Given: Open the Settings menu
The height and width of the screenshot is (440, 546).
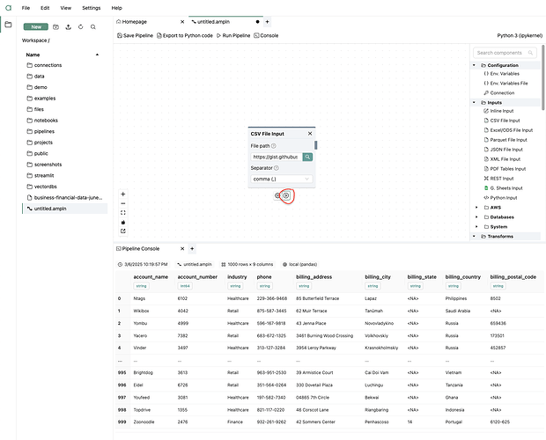Looking at the screenshot, I should (92, 8).
